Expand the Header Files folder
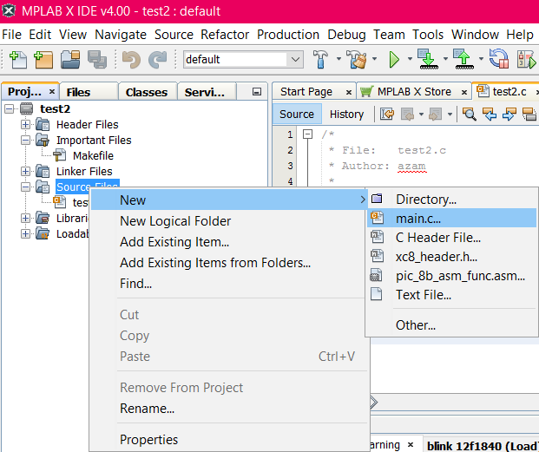 [x=25, y=124]
